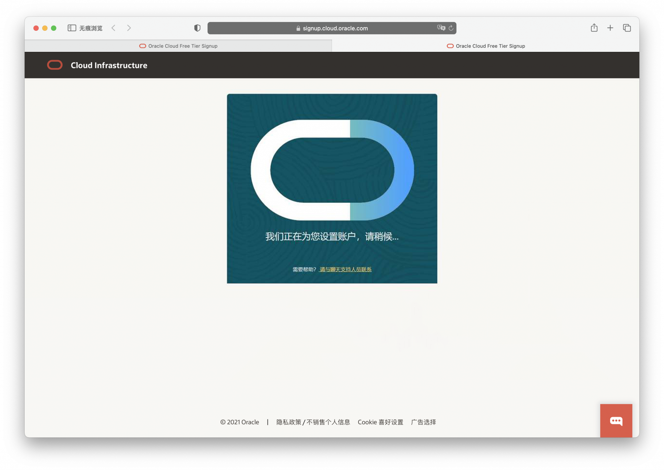Open the privacy report shield icon
The height and width of the screenshot is (470, 664).
pos(197,28)
